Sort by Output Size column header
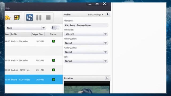The image size is (171, 96). point(38,34)
